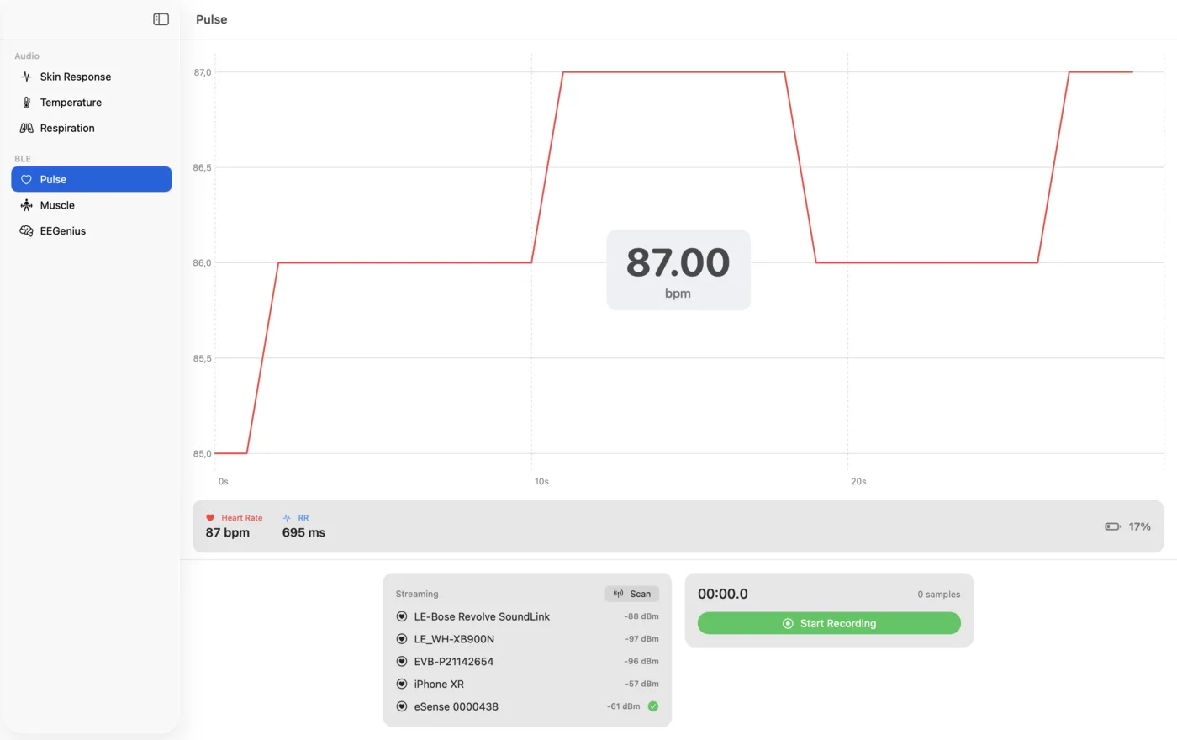Open the EEGenius section

[x=91, y=230]
